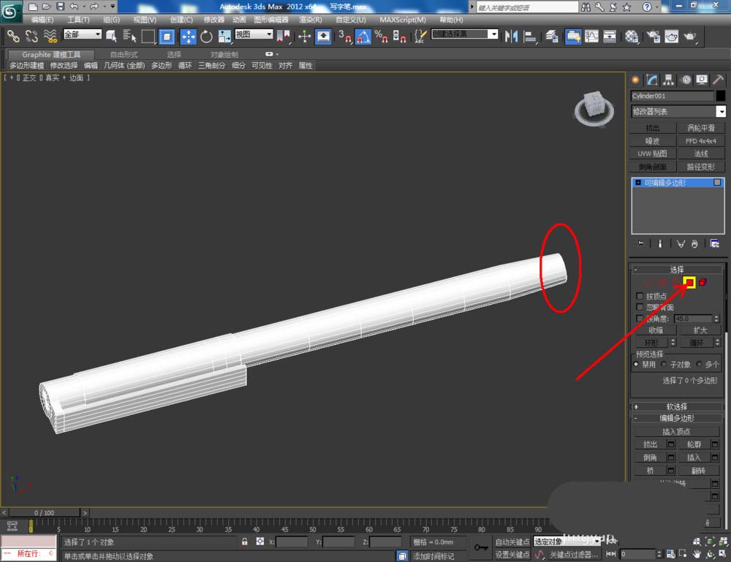
Task: Open the Material Editor
Action: (632, 36)
